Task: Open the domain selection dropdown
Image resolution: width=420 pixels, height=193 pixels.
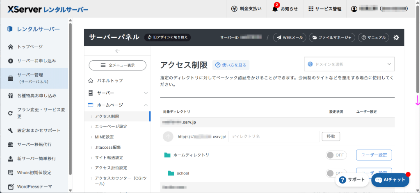Action: point(349,64)
